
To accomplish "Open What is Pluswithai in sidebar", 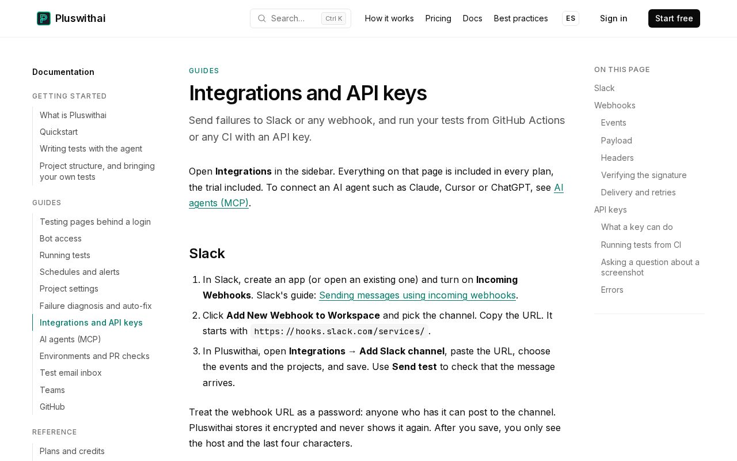I will click(73, 115).
